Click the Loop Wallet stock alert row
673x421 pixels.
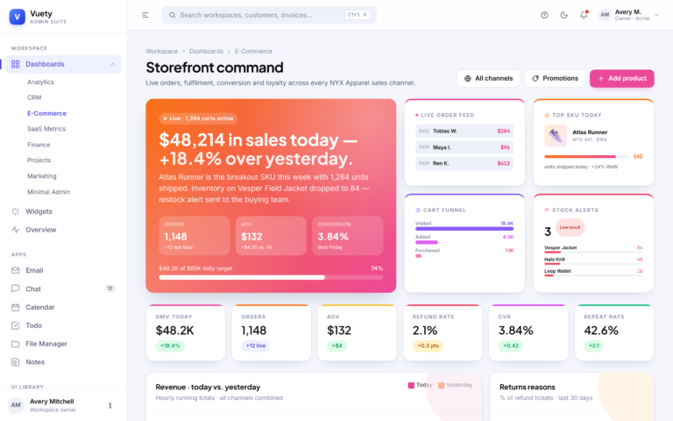tap(593, 273)
